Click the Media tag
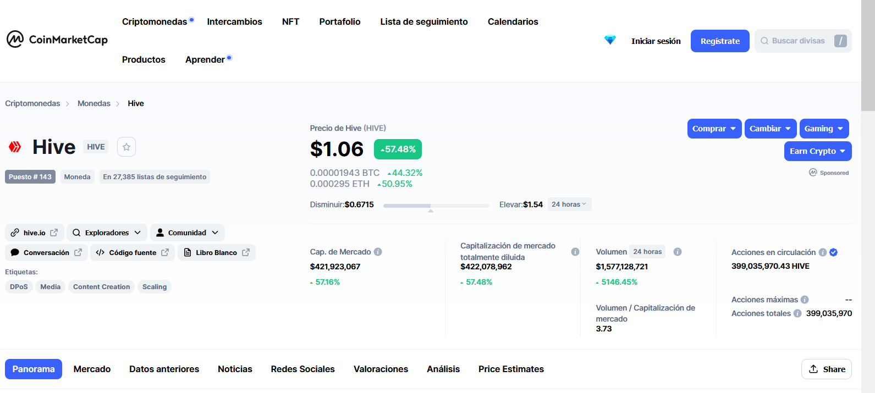This screenshot has width=875, height=393. [51, 287]
